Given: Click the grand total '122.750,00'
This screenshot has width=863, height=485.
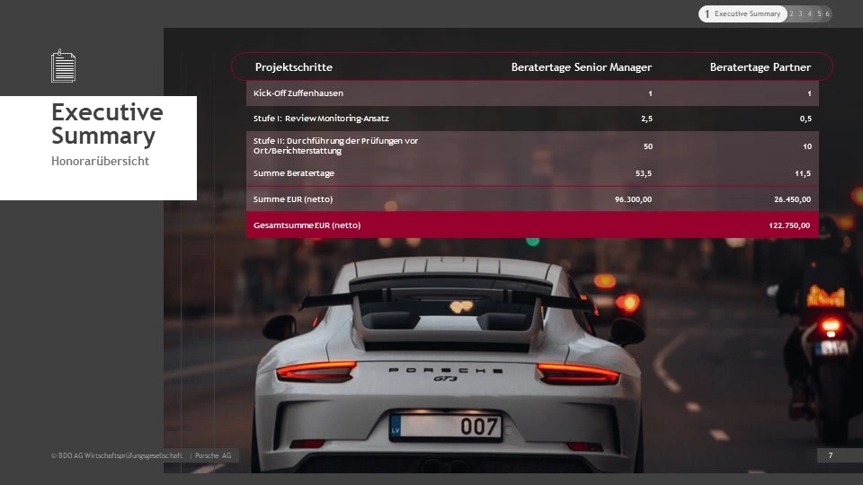Looking at the screenshot, I should [x=789, y=225].
